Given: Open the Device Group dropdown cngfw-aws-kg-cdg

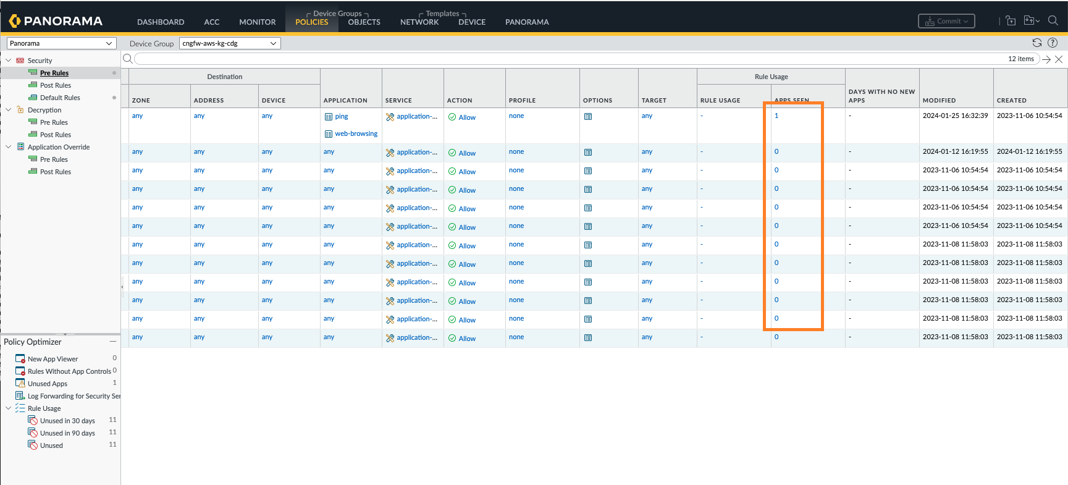Looking at the screenshot, I should pyautogui.click(x=230, y=43).
